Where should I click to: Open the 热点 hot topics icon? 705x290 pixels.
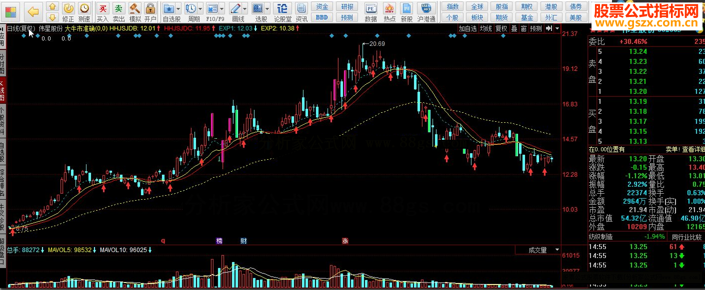(389, 12)
